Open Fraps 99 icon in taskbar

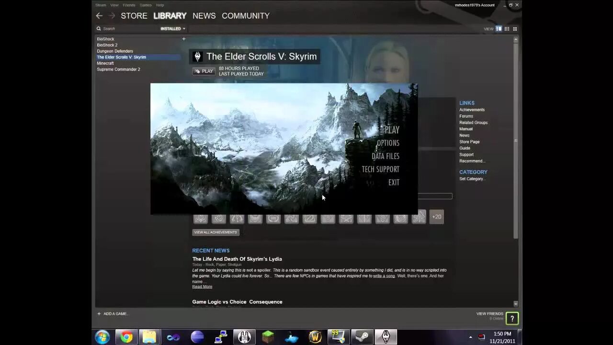point(339,337)
